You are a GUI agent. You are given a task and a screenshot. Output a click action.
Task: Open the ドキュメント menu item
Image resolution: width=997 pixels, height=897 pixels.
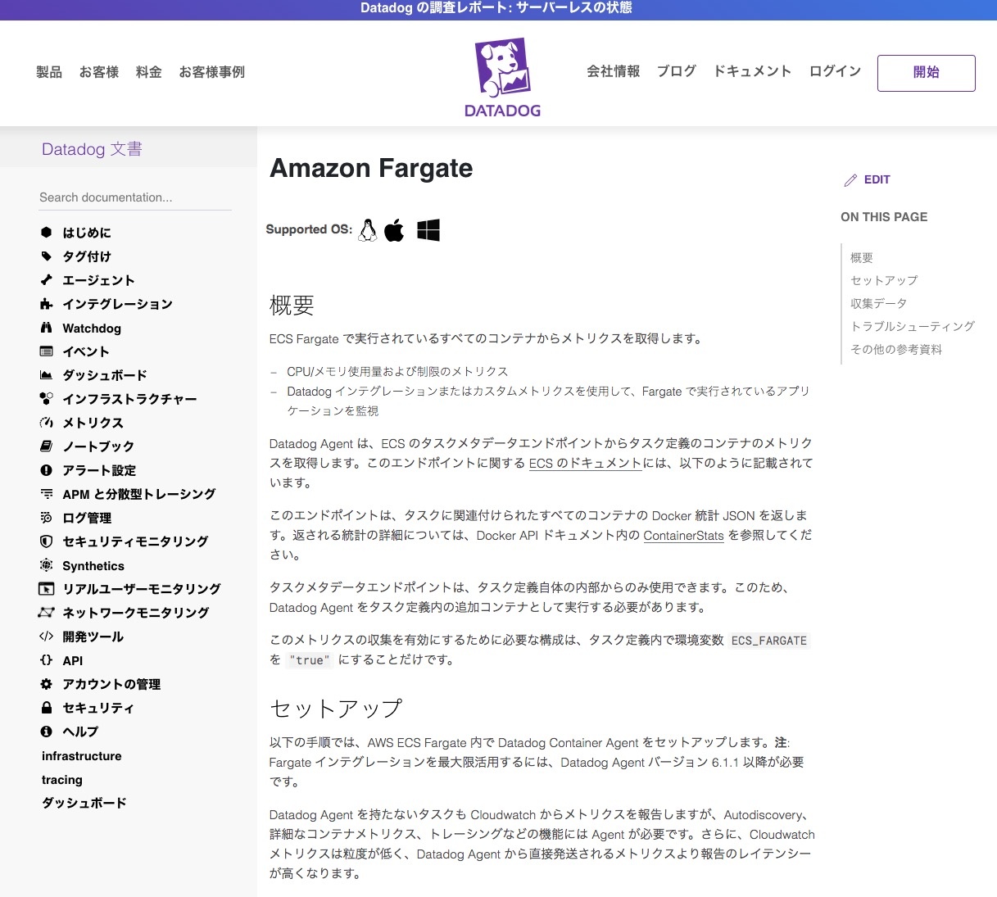[x=752, y=71]
